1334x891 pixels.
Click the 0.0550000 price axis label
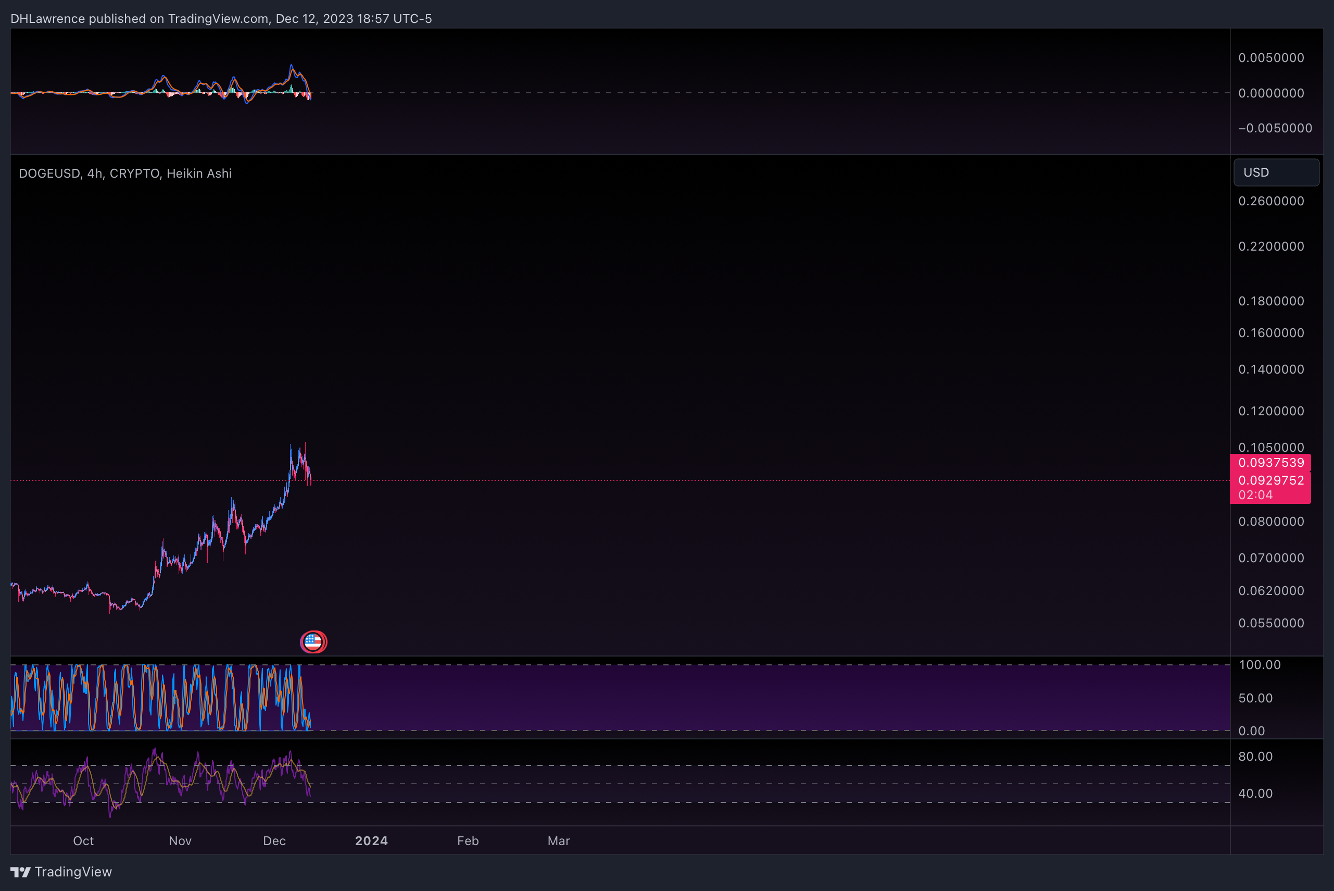(x=1271, y=623)
